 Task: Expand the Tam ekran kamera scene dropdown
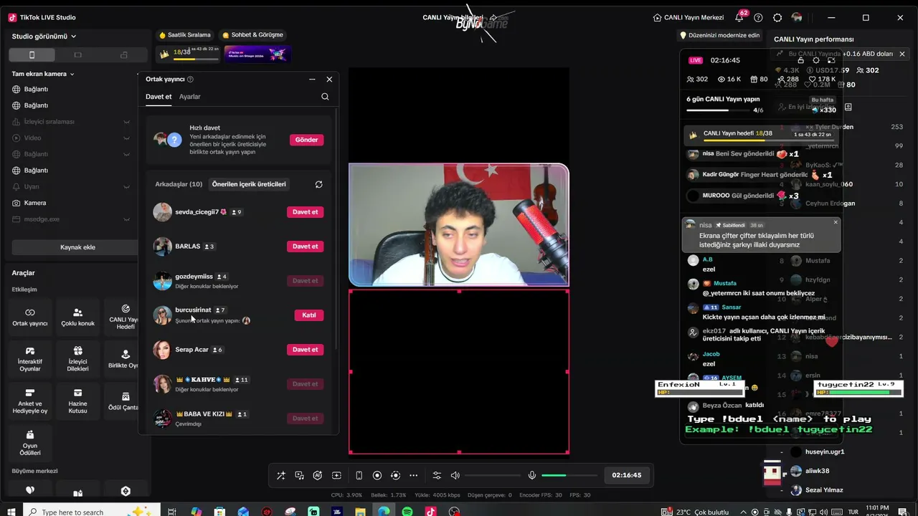[x=43, y=74]
